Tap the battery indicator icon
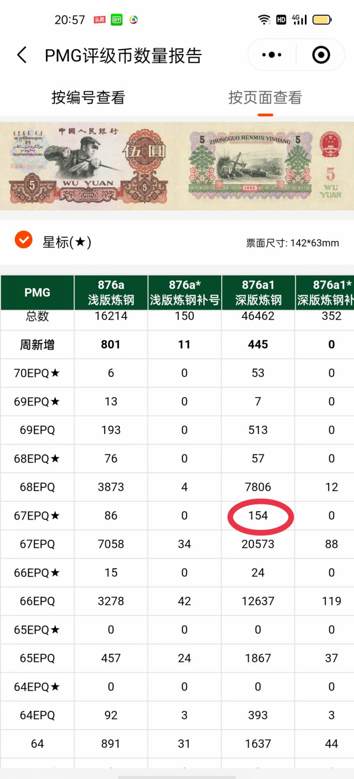Viewport: 354px width, 779px height. coord(323,20)
